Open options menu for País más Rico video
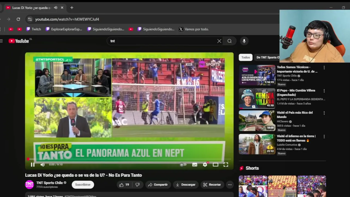Screen dimensions: 350x197 [x=324, y=113]
